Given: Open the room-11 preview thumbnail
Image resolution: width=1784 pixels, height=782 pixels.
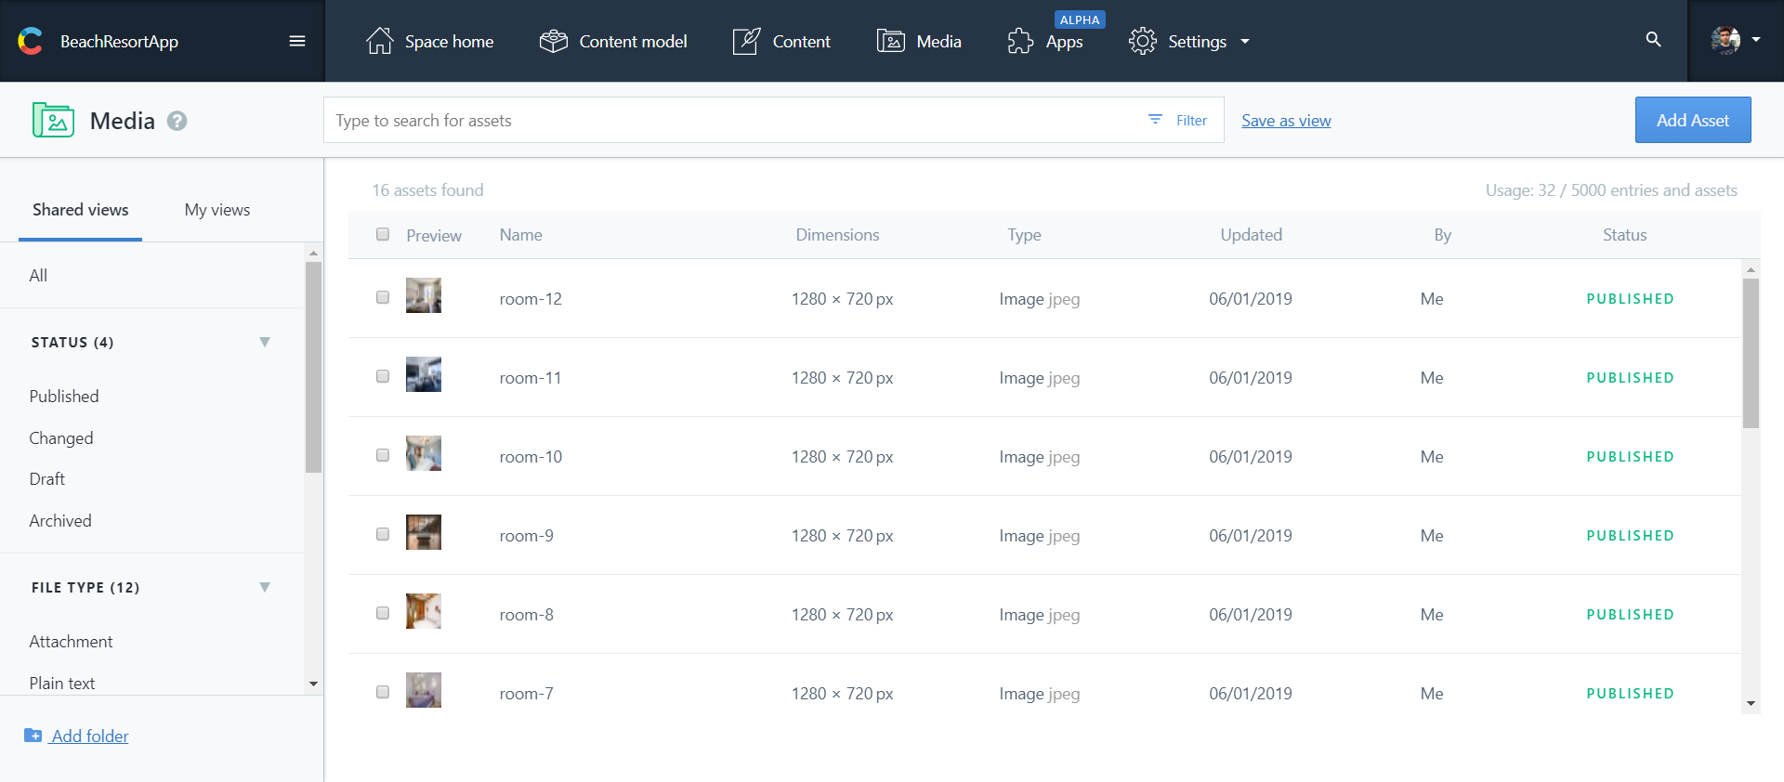Looking at the screenshot, I should (424, 374).
